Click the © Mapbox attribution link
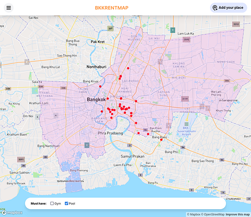 pyautogui.click(x=193, y=214)
